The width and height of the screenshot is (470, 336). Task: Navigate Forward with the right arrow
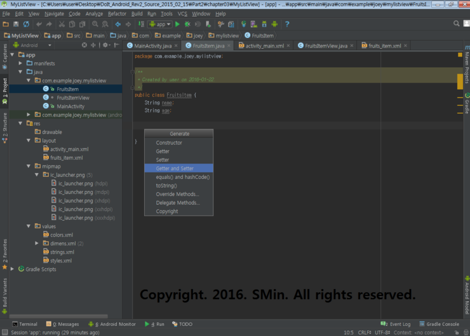click(128, 24)
